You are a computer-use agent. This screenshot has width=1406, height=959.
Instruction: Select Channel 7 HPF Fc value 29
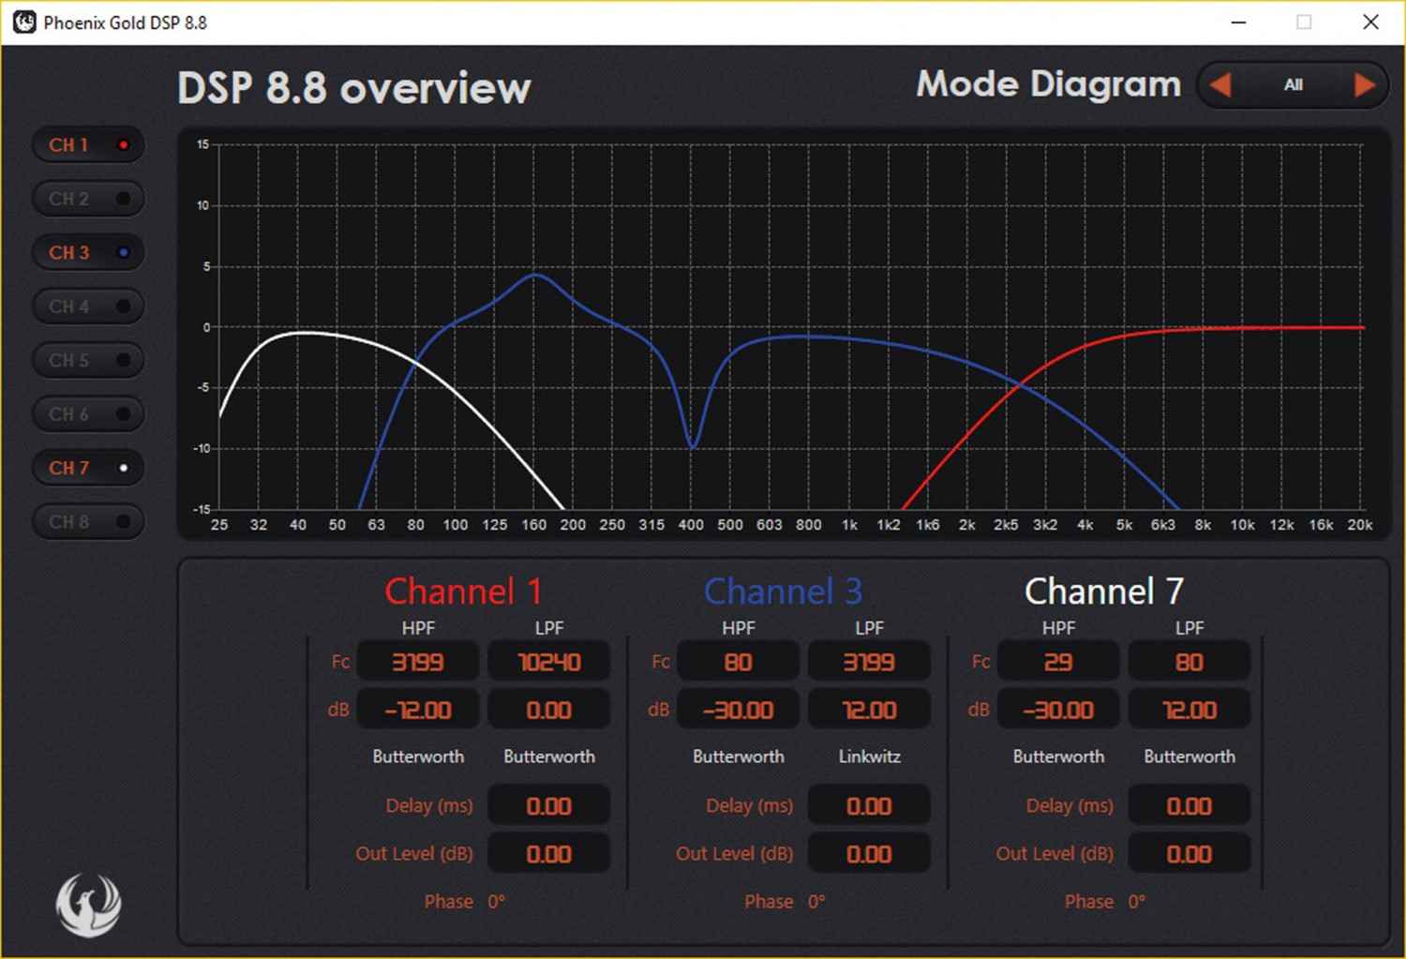coord(1058,662)
